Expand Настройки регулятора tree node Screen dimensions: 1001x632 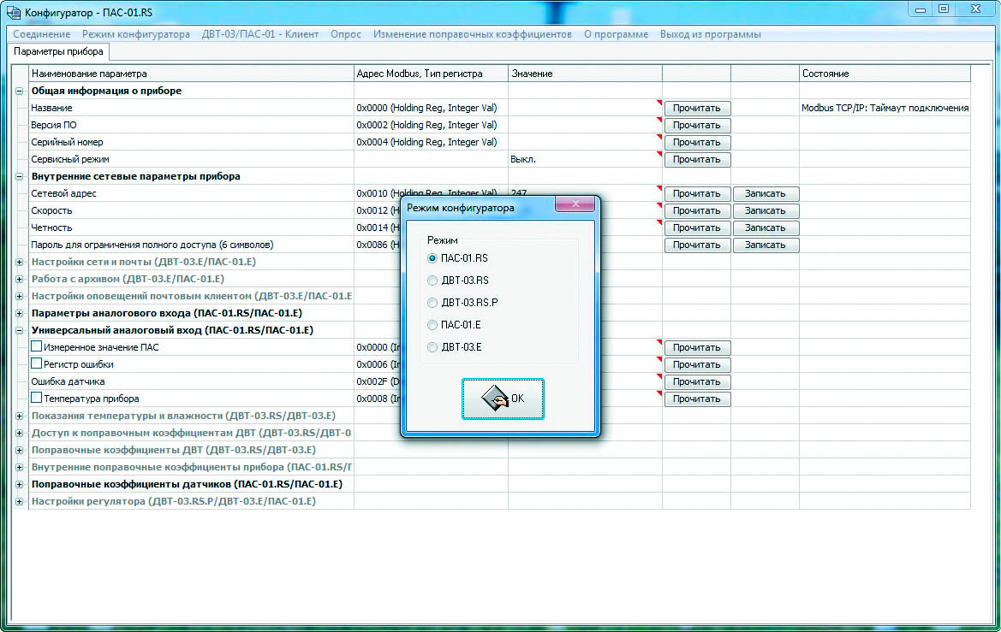tap(20, 501)
